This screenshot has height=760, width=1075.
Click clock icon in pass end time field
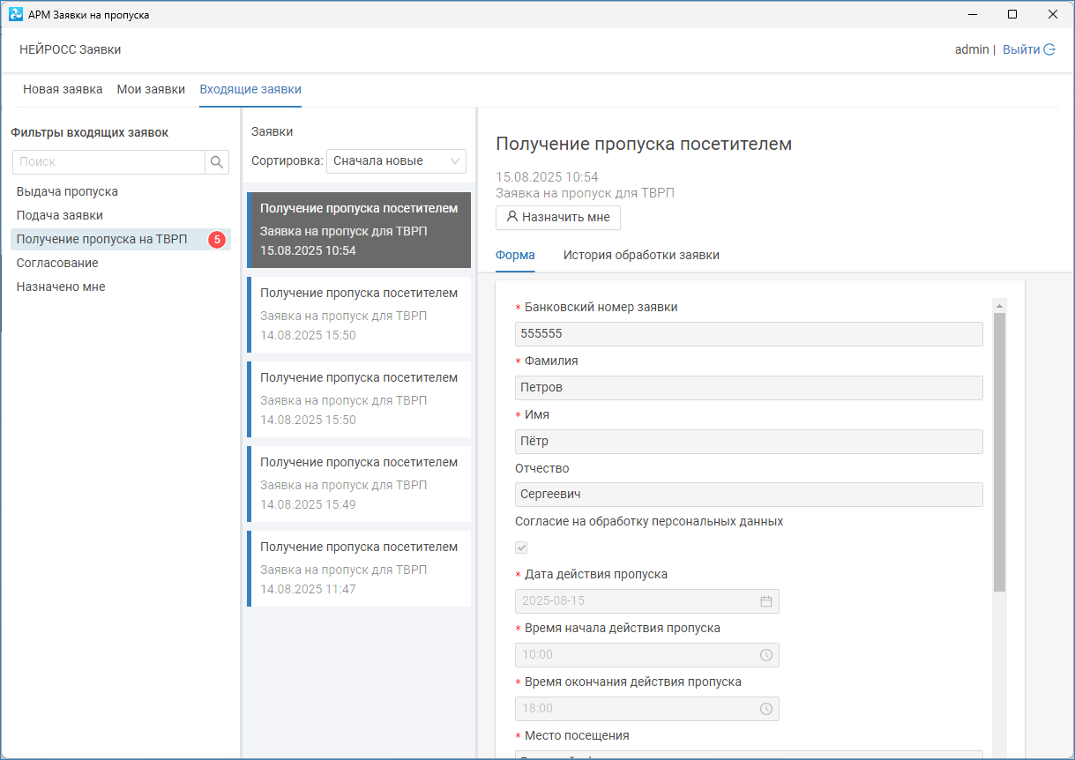click(x=766, y=709)
